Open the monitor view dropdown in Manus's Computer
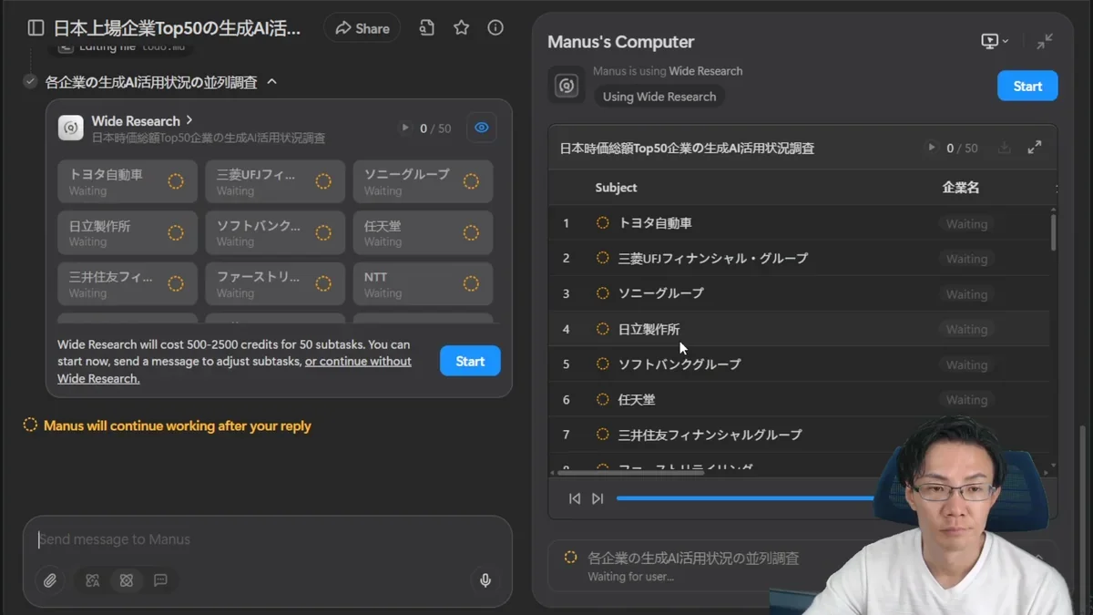This screenshot has width=1093, height=615. coord(995,41)
